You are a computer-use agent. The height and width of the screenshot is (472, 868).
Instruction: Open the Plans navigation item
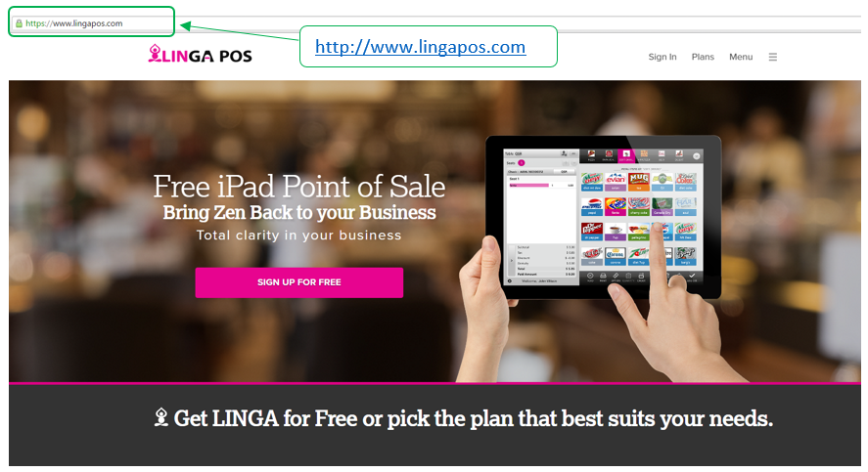(x=703, y=57)
